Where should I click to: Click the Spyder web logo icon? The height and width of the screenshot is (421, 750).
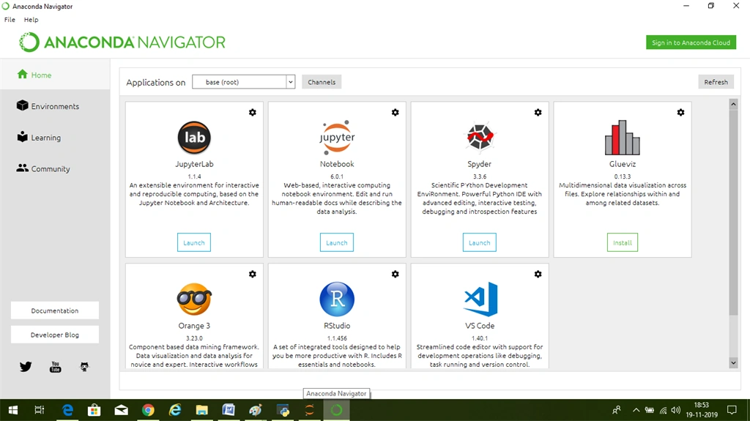coord(480,137)
